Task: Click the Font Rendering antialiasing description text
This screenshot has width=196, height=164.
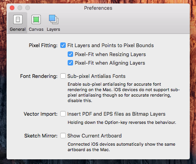Action: coord(124,92)
